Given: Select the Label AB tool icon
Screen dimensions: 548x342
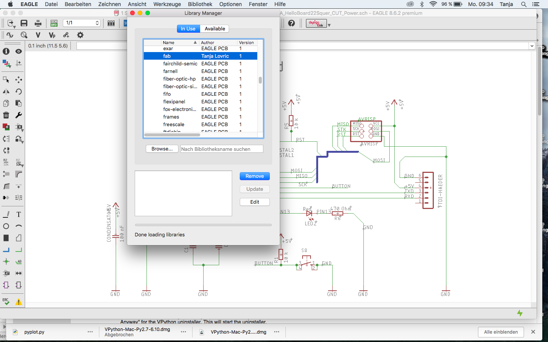Looking at the screenshot, I should [18, 261].
